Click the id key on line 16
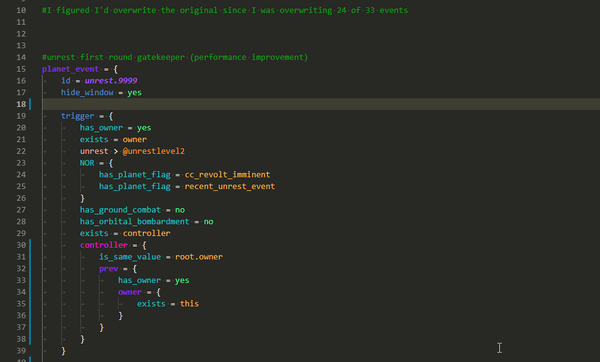 click(x=66, y=81)
